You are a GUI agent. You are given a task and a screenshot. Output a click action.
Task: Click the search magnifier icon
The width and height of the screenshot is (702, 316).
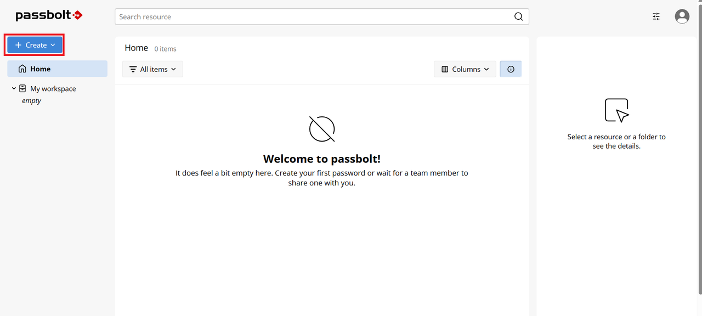(518, 16)
